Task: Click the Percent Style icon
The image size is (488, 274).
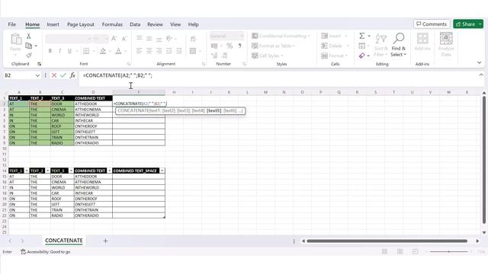Action: tap(230, 46)
